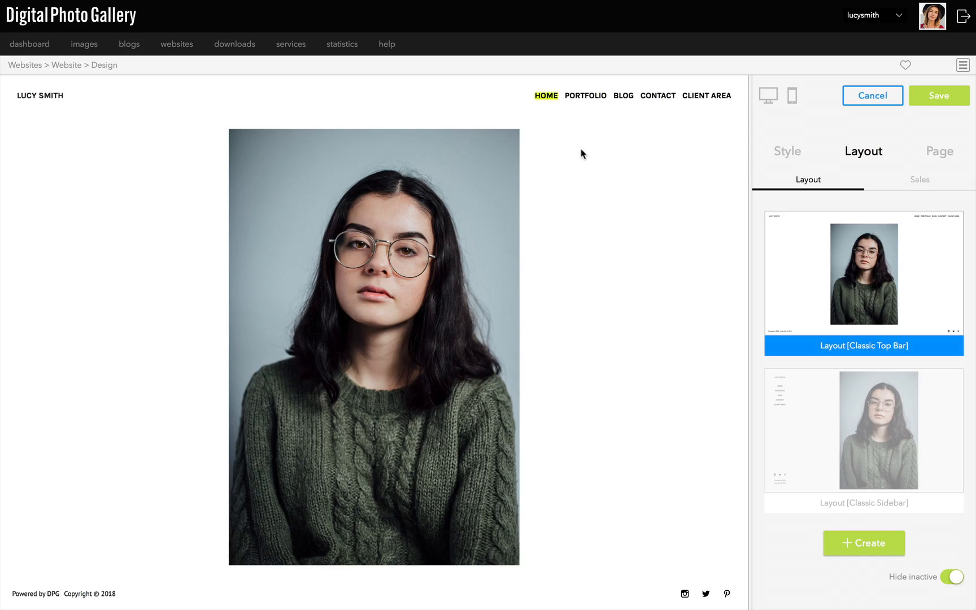
Task: Open the Sales sub-tab
Action: 920,180
